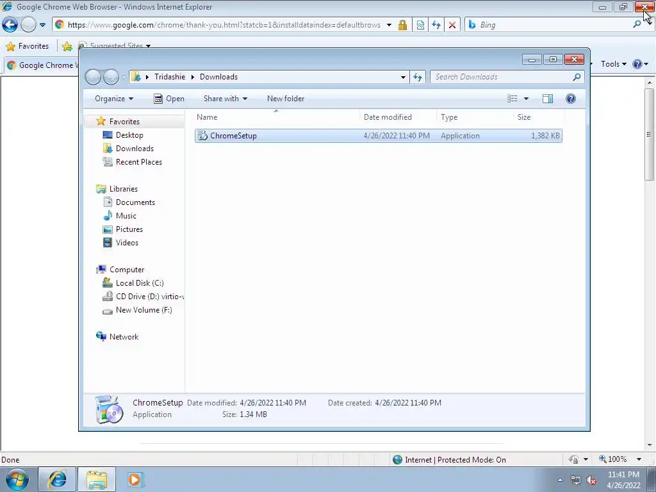Click Windows Explorer taskbar icon
The height and width of the screenshot is (492, 656).
click(x=97, y=479)
